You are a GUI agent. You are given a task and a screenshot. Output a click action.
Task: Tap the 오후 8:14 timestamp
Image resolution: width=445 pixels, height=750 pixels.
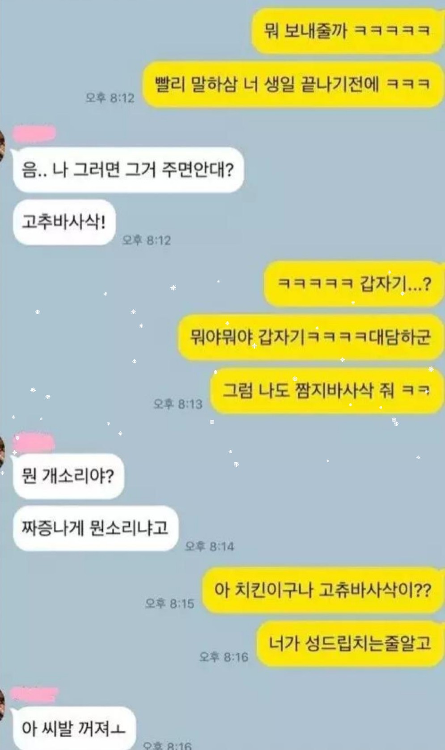209,546
